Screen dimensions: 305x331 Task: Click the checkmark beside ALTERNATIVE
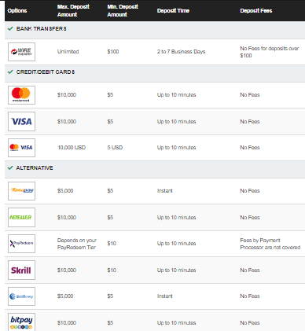tap(10, 167)
